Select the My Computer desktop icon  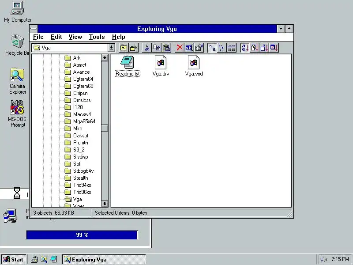[x=18, y=12]
